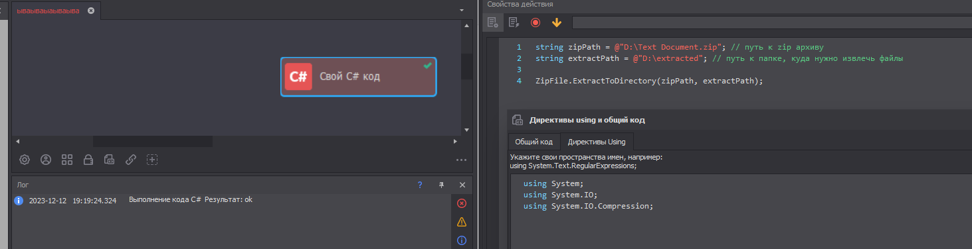The height and width of the screenshot is (249, 972).
Task: Click the canvas horizontal scrollbar thumb
Action: point(152,142)
